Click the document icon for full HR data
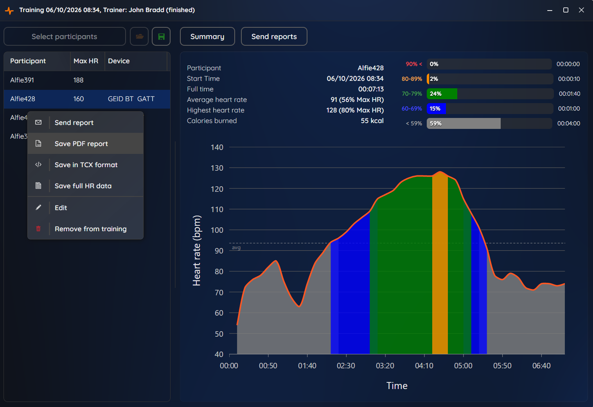The image size is (593, 407). pyautogui.click(x=38, y=186)
